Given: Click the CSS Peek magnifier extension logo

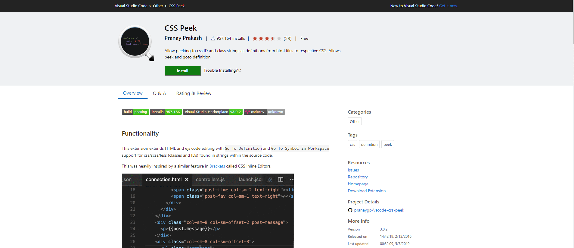Looking at the screenshot, I should [136, 43].
